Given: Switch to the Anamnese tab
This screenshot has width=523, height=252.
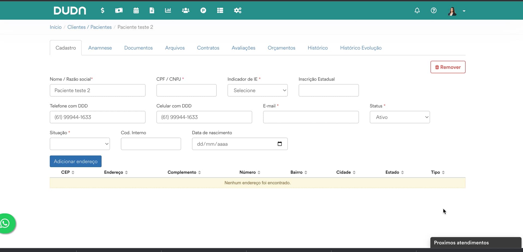Looking at the screenshot, I should 100,48.
